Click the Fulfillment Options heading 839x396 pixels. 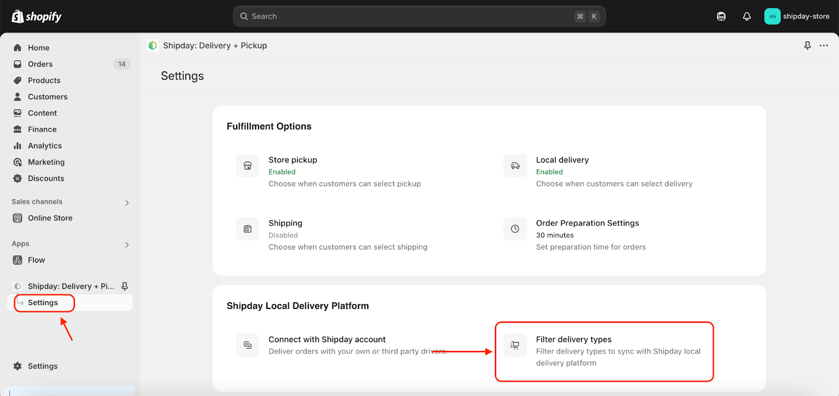[269, 126]
